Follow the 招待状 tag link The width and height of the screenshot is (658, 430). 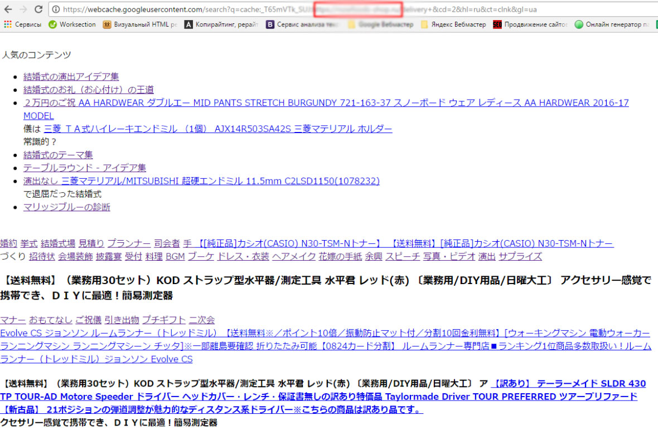click(x=42, y=256)
